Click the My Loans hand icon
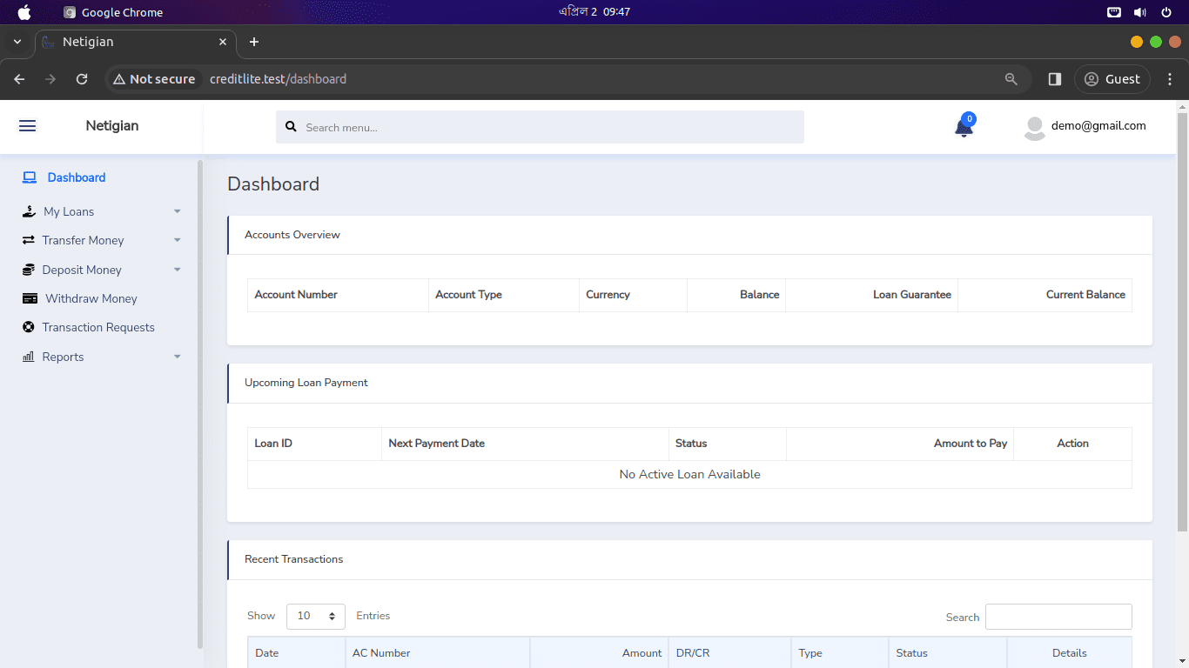This screenshot has width=1189, height=668. click(x=29, y=211)
